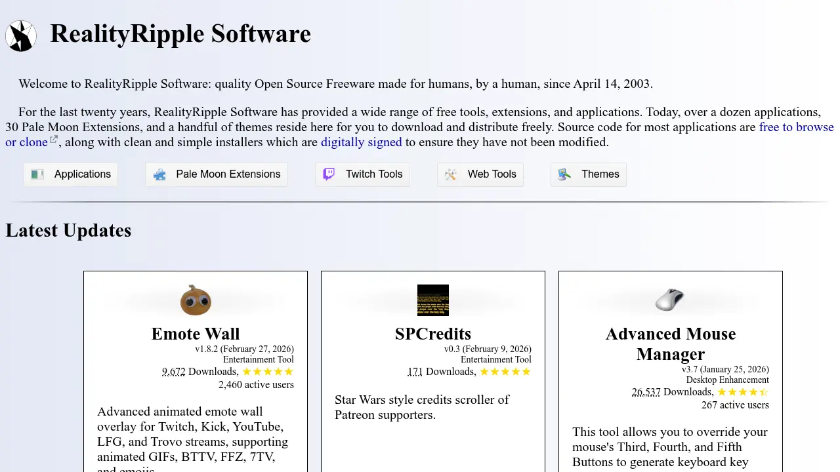
Task: Click the Pale Moon Extensions puzzle icon
Action: point(159,174)
